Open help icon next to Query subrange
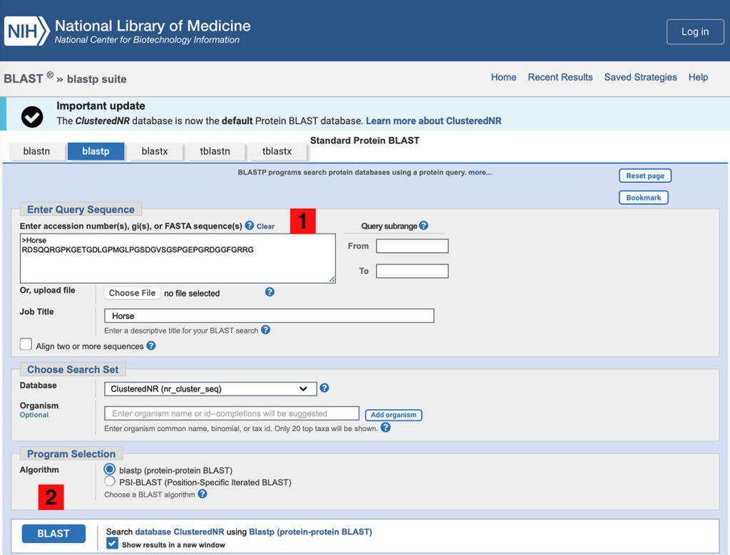The width and height of the screenshot is (730, 555). (423, 226)
